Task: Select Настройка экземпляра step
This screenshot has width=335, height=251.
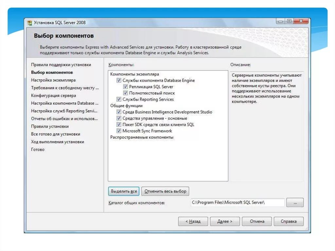Action: pyautogui.click(x=53, y=80)
